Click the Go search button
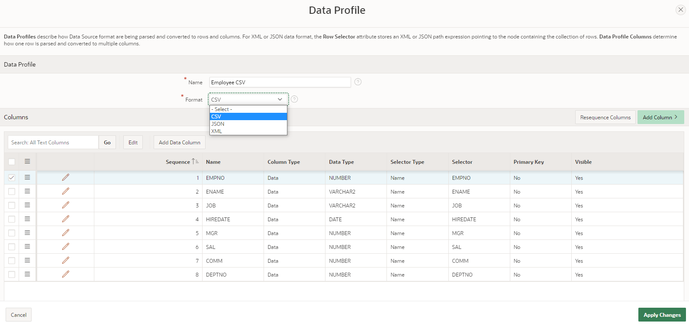The width and height of the screenshot is (689, 325). 107,142
